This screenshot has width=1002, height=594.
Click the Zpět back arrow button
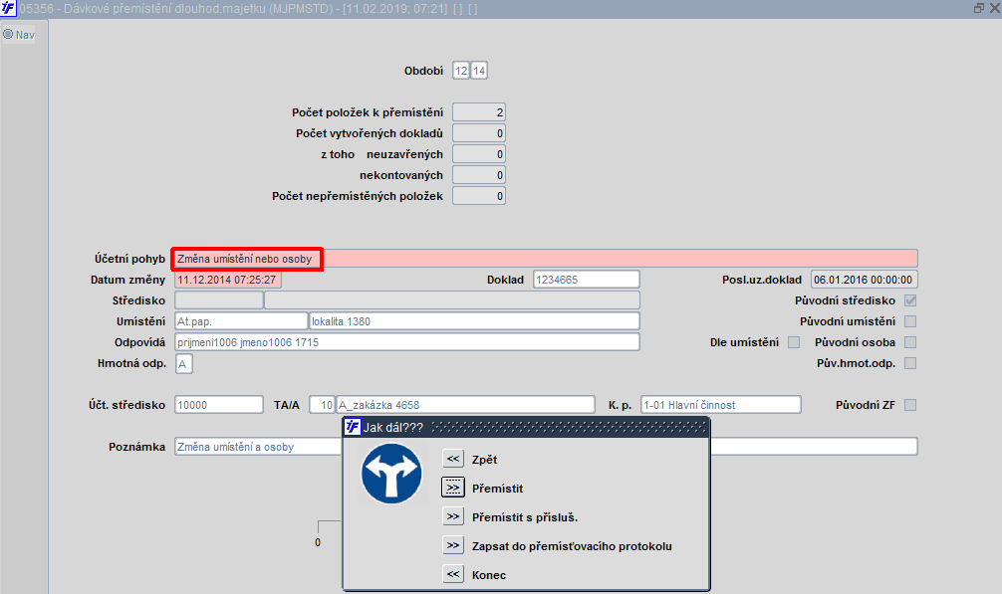(x=453, y=459)
